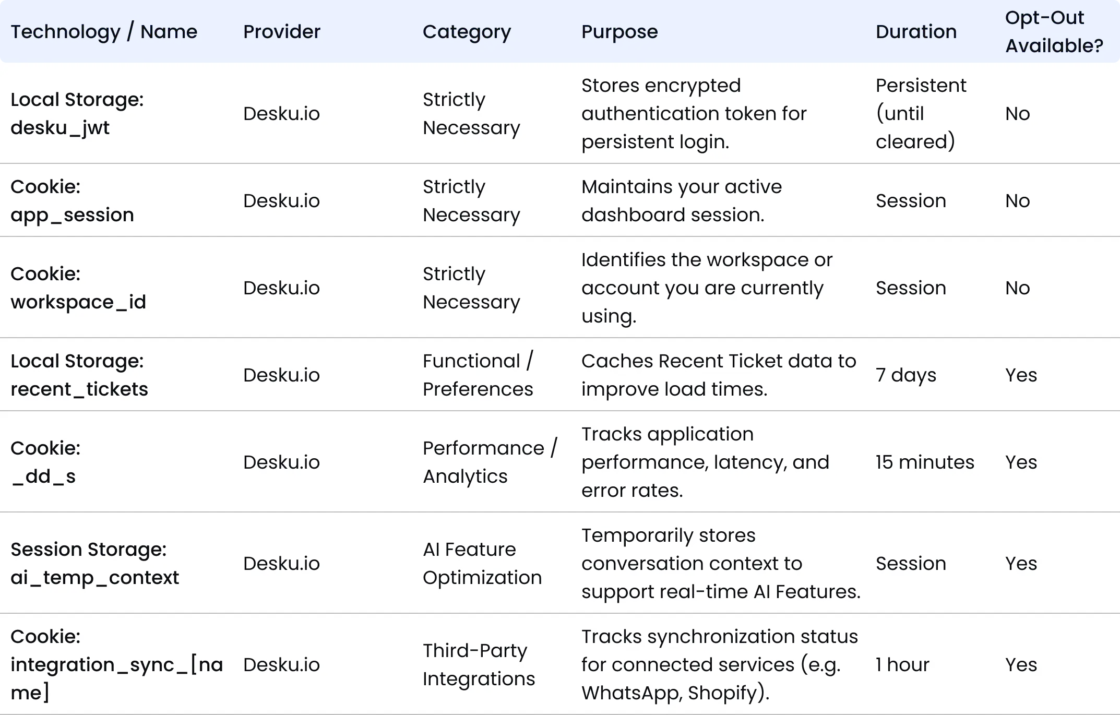Select the "Third-Party Integrations" category cell
Screen dimensions: 1120x715
(x=479, y=665)
